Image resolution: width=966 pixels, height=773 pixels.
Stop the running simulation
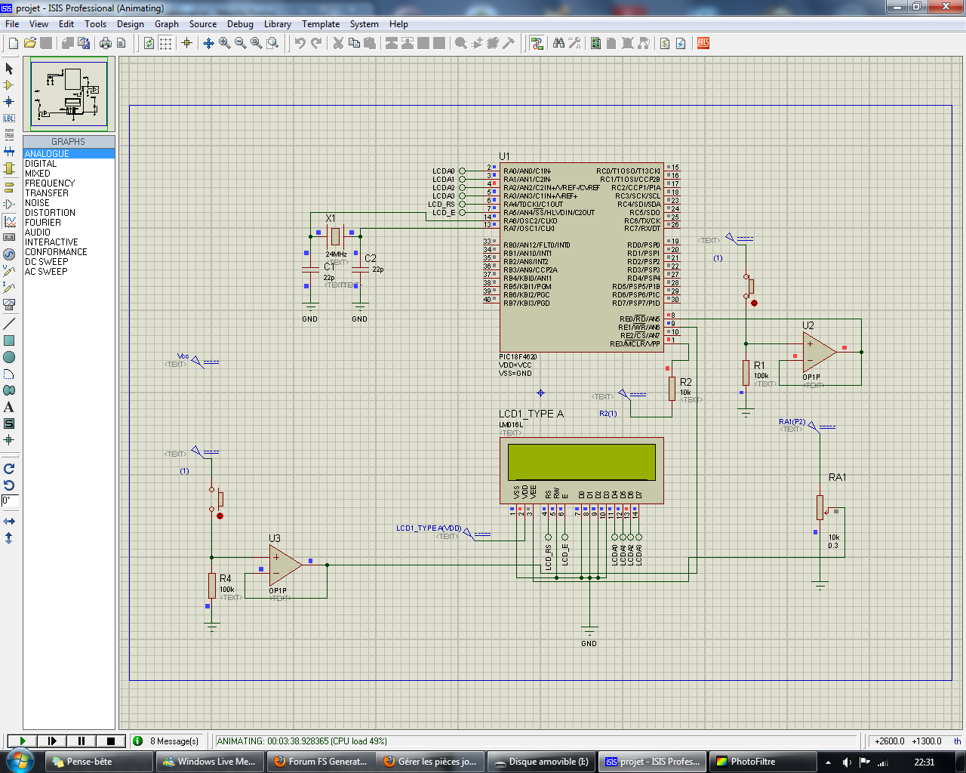[x=111, y=741]
